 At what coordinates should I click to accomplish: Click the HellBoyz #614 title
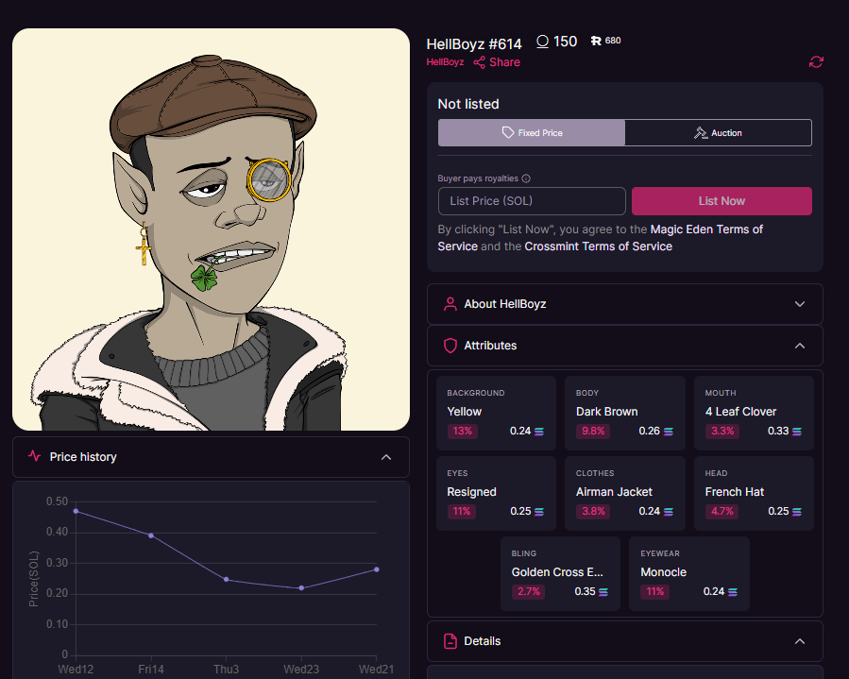click(x=474, y=43)
